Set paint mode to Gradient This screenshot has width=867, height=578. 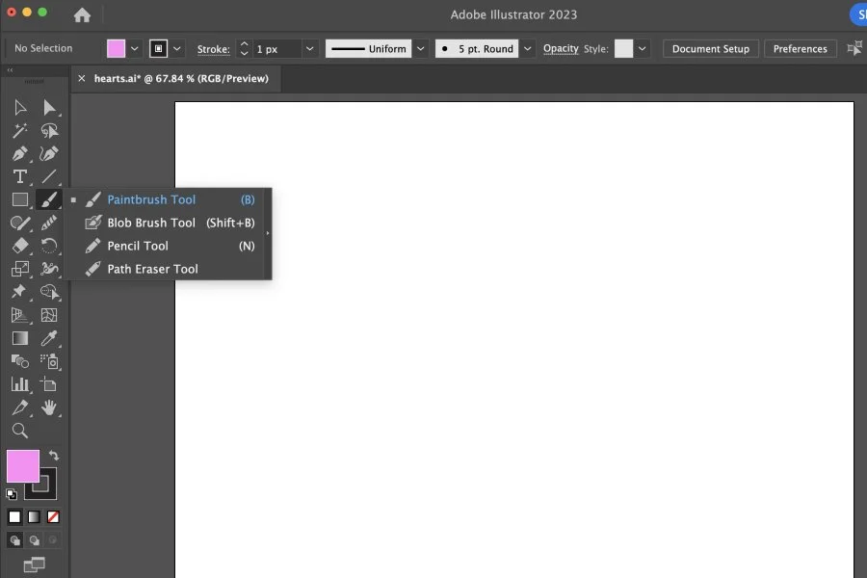34,516
